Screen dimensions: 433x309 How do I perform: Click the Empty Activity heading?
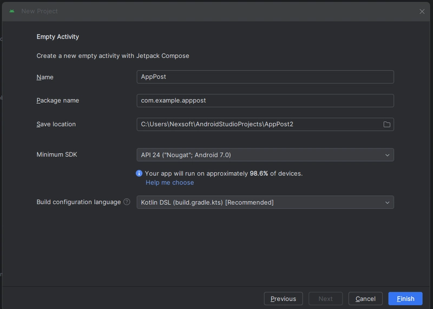point(58,37)
